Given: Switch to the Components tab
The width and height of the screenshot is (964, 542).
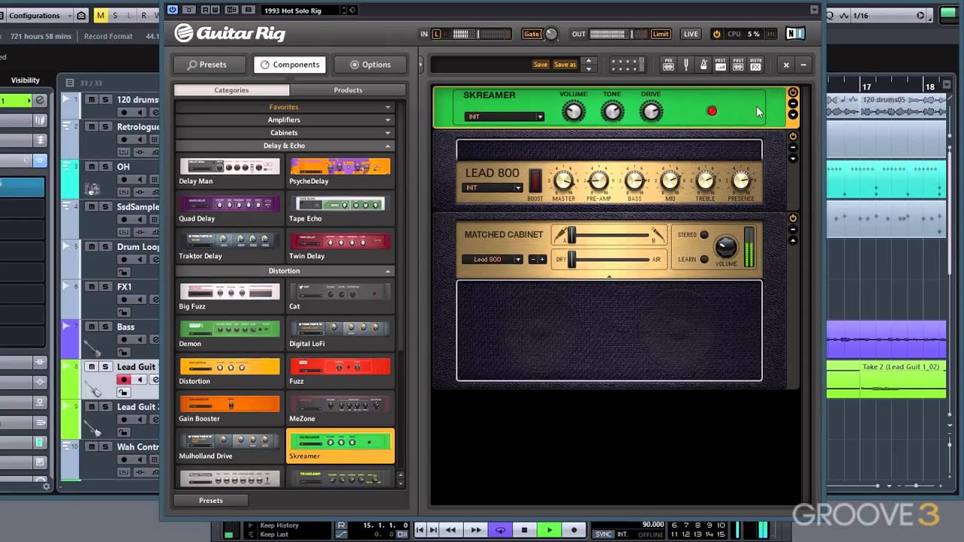Looking at the screenshot, I should click(x=290, y=65).
